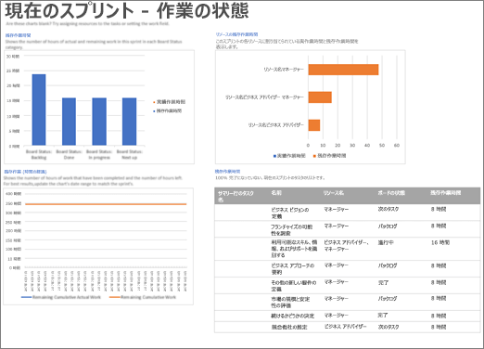Select 次のタスク status in the ビジネス ビジョン row
Screen dimensions: 484x349
click(x=388, y=209)
